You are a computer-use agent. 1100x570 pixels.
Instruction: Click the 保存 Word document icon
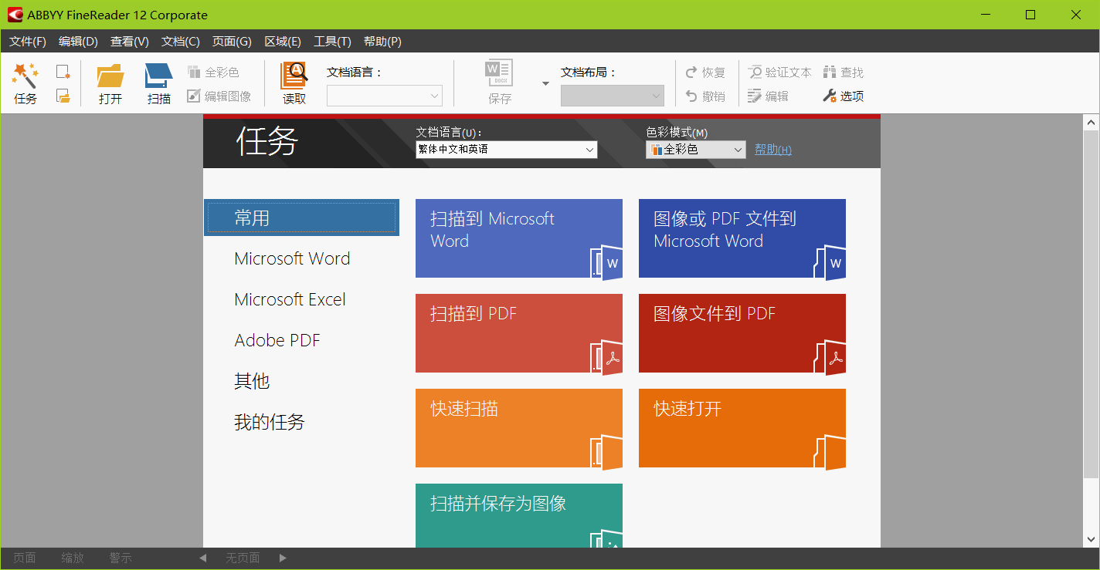tap(499, 74)
